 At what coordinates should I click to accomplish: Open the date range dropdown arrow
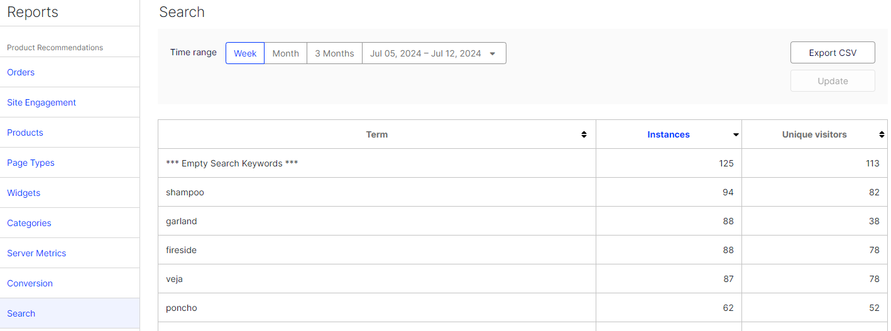pyautogui.click(x=493, y=54)
